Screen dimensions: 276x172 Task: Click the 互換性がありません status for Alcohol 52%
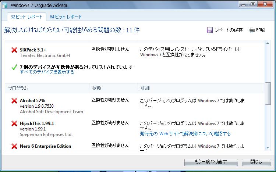[x=110, y=100]
